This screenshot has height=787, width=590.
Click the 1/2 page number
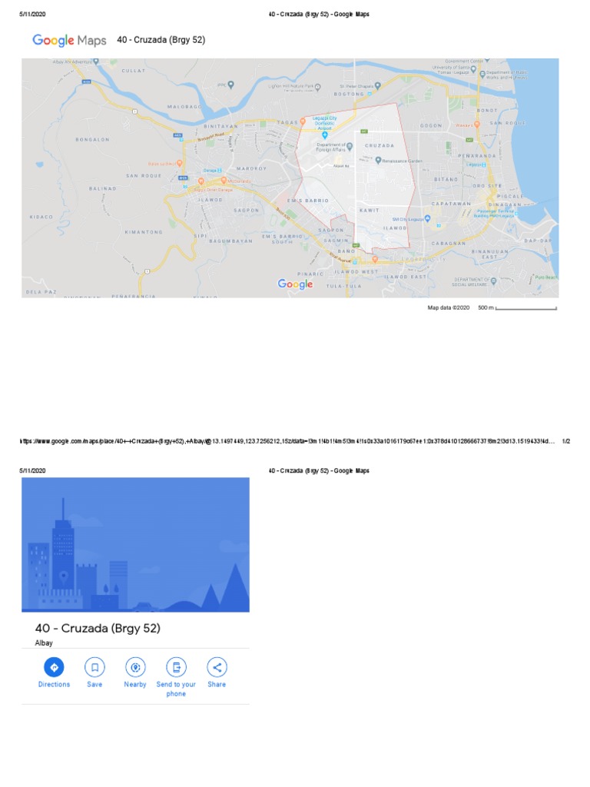(566, 441)
